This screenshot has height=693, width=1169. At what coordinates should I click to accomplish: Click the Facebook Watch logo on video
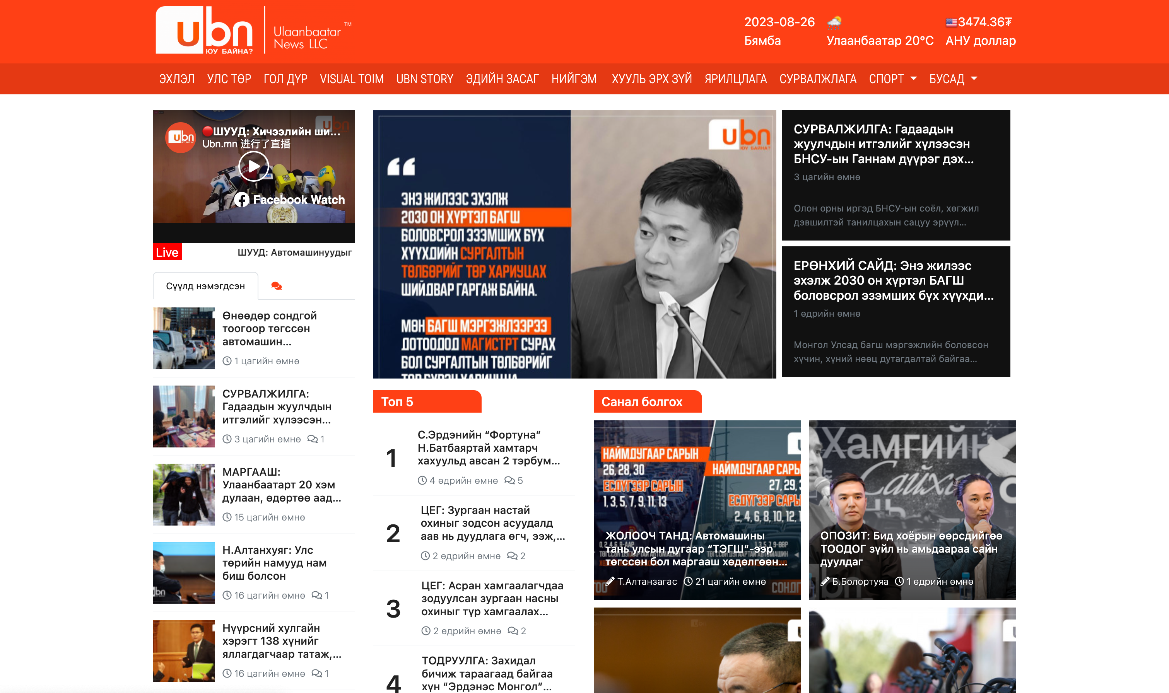(x=241, y=200)
